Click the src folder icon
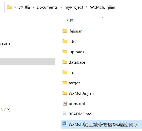This screenshot has height=131, width=142. 65,72
